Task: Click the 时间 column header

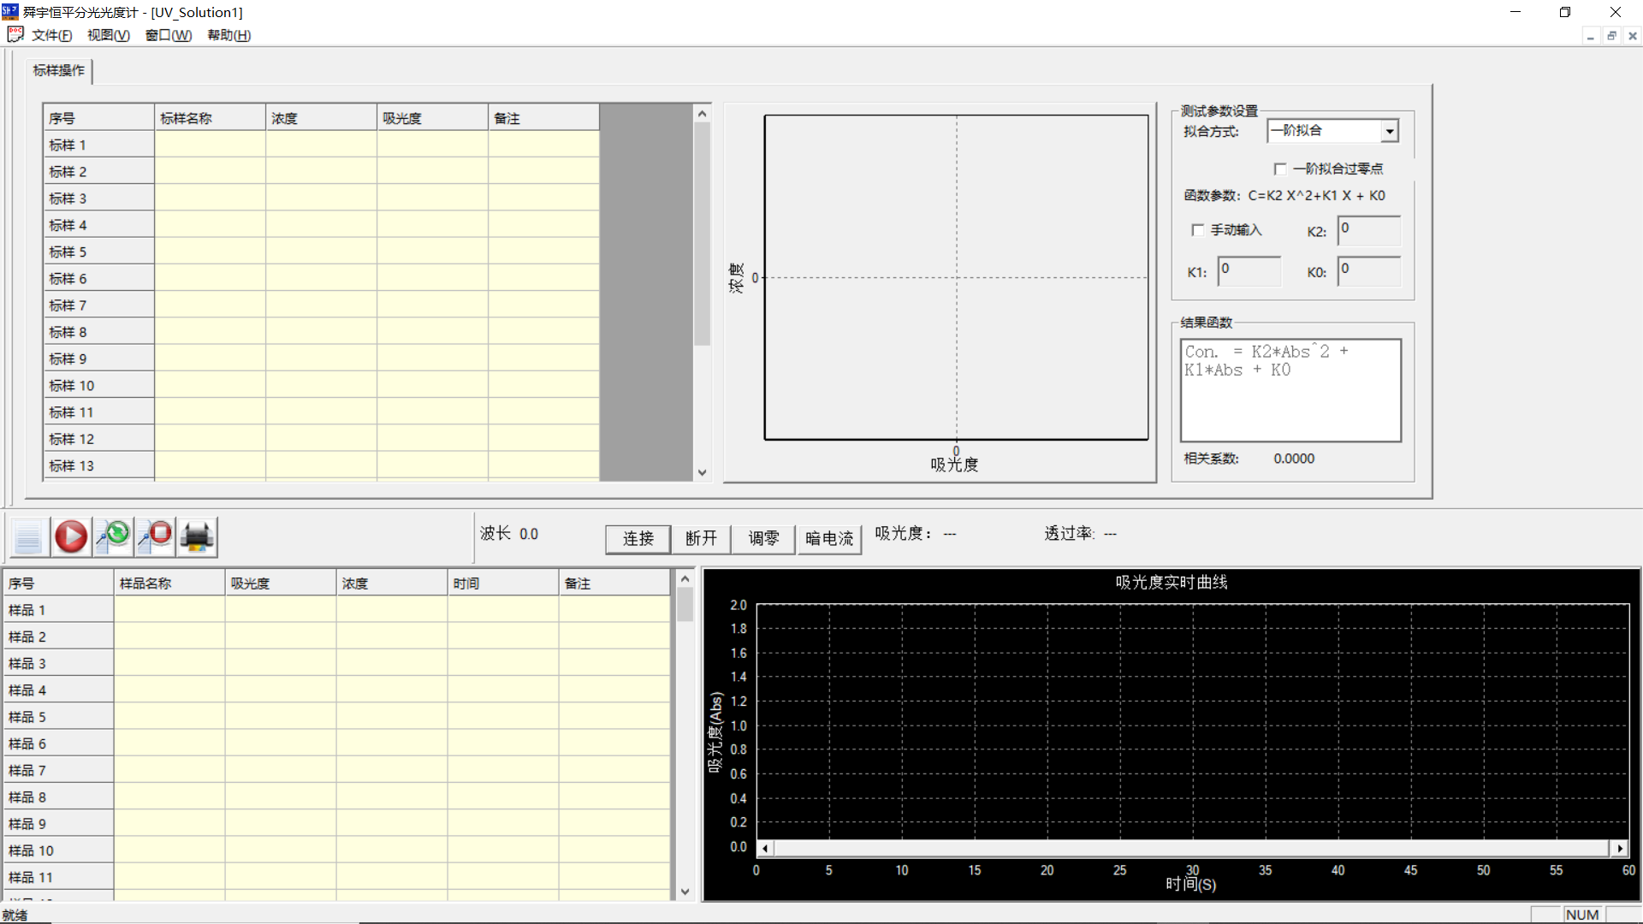Action: pyautogui.click(x=503, y=583)
